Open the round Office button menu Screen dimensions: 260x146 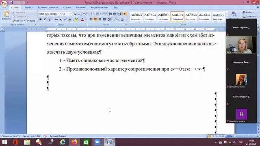pos(4,4)
